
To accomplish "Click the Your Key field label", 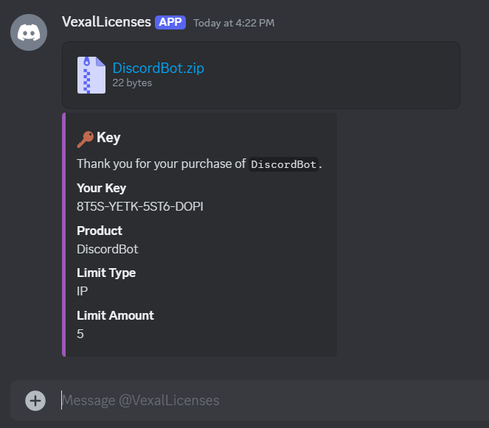I will point(101,188).
